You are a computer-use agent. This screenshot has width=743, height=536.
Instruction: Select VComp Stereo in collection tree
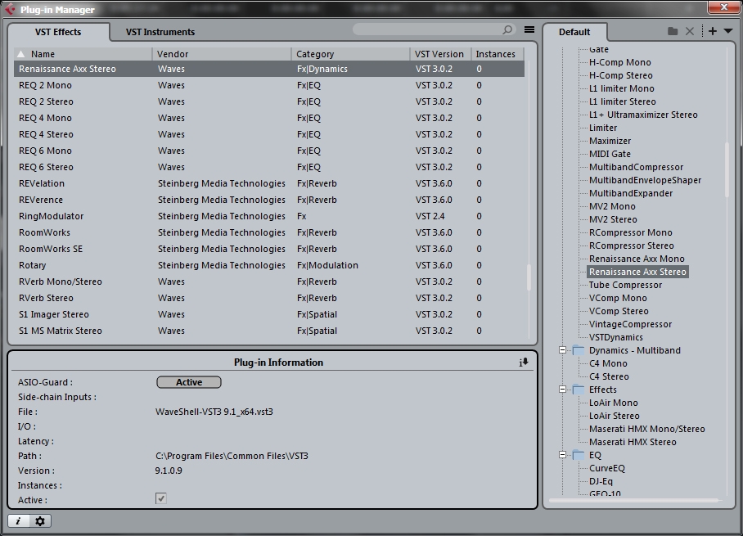point(619,311)
